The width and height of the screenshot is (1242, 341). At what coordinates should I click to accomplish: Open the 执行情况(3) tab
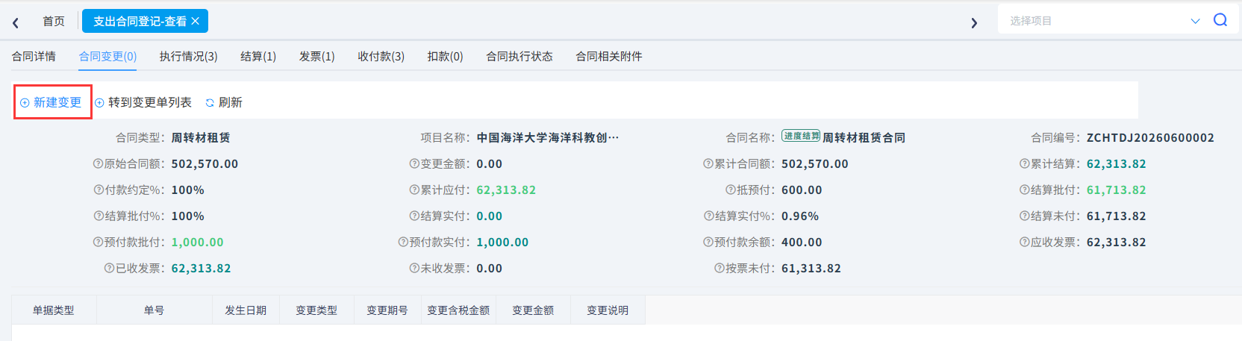[188, 56]
